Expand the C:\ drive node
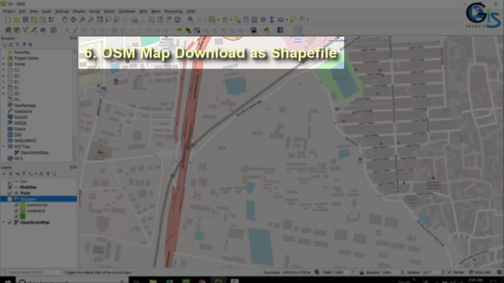This screenshot has height=283, width=504. [3, 70]
